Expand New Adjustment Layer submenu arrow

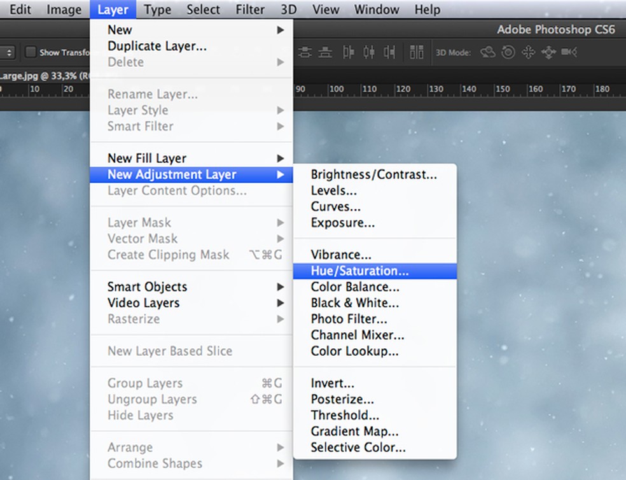point(281,174)
